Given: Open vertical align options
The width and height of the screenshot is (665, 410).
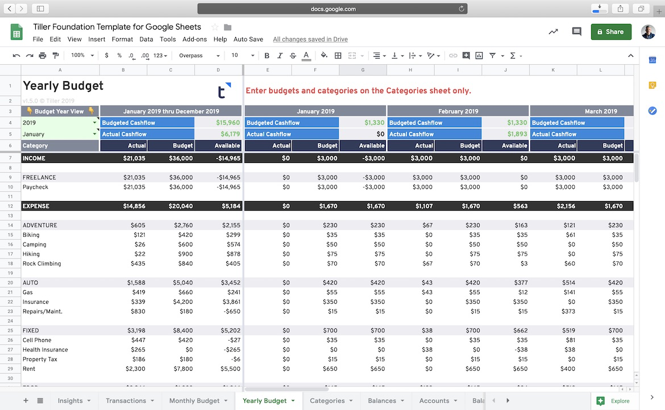Looking at the screenshot, I should coord(397,56).
